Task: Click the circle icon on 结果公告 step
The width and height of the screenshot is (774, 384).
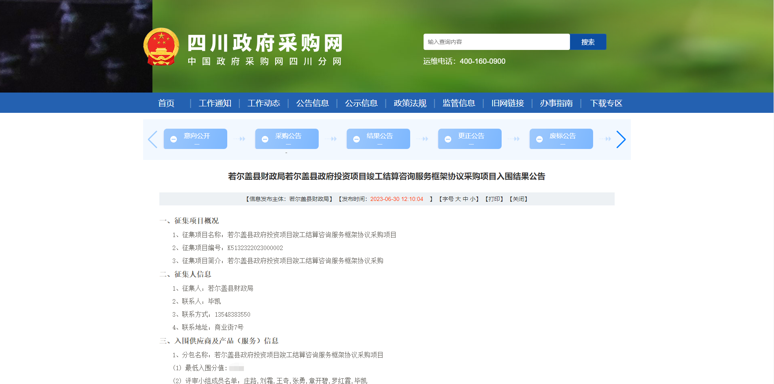Action: pos(357,139)
